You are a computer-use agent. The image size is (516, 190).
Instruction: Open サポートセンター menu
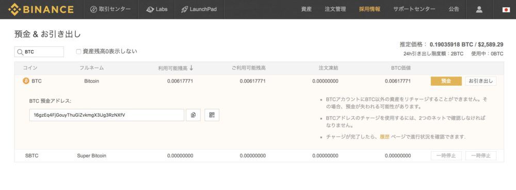click(x=414, y=9)
